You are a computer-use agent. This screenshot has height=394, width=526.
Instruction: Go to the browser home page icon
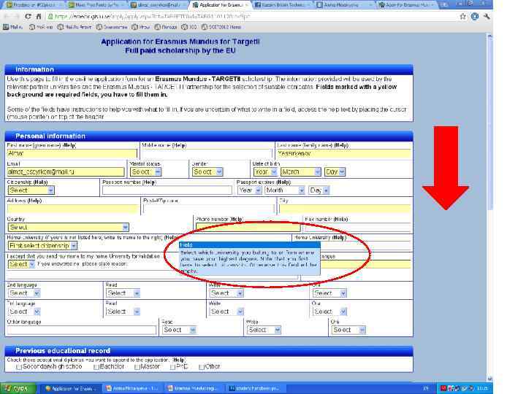[39, 16]
